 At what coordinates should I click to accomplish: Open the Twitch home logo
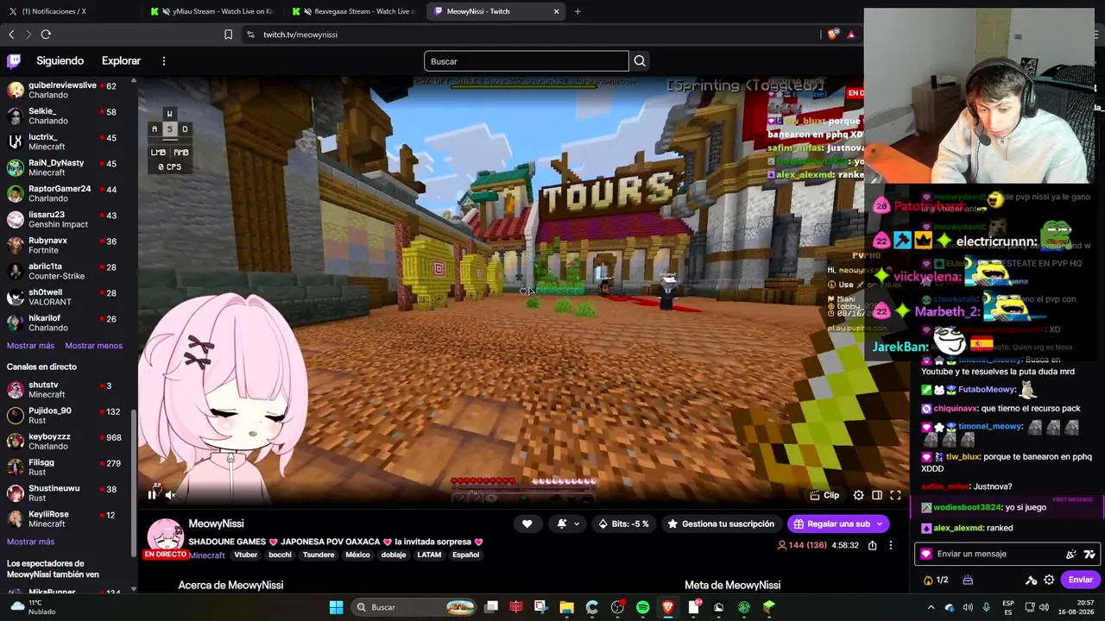14,61
